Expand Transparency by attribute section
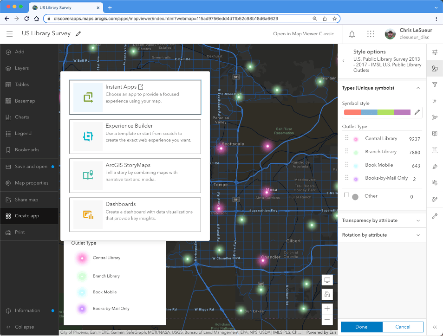Viewport: 443px width, 336px height. [418, 220]
